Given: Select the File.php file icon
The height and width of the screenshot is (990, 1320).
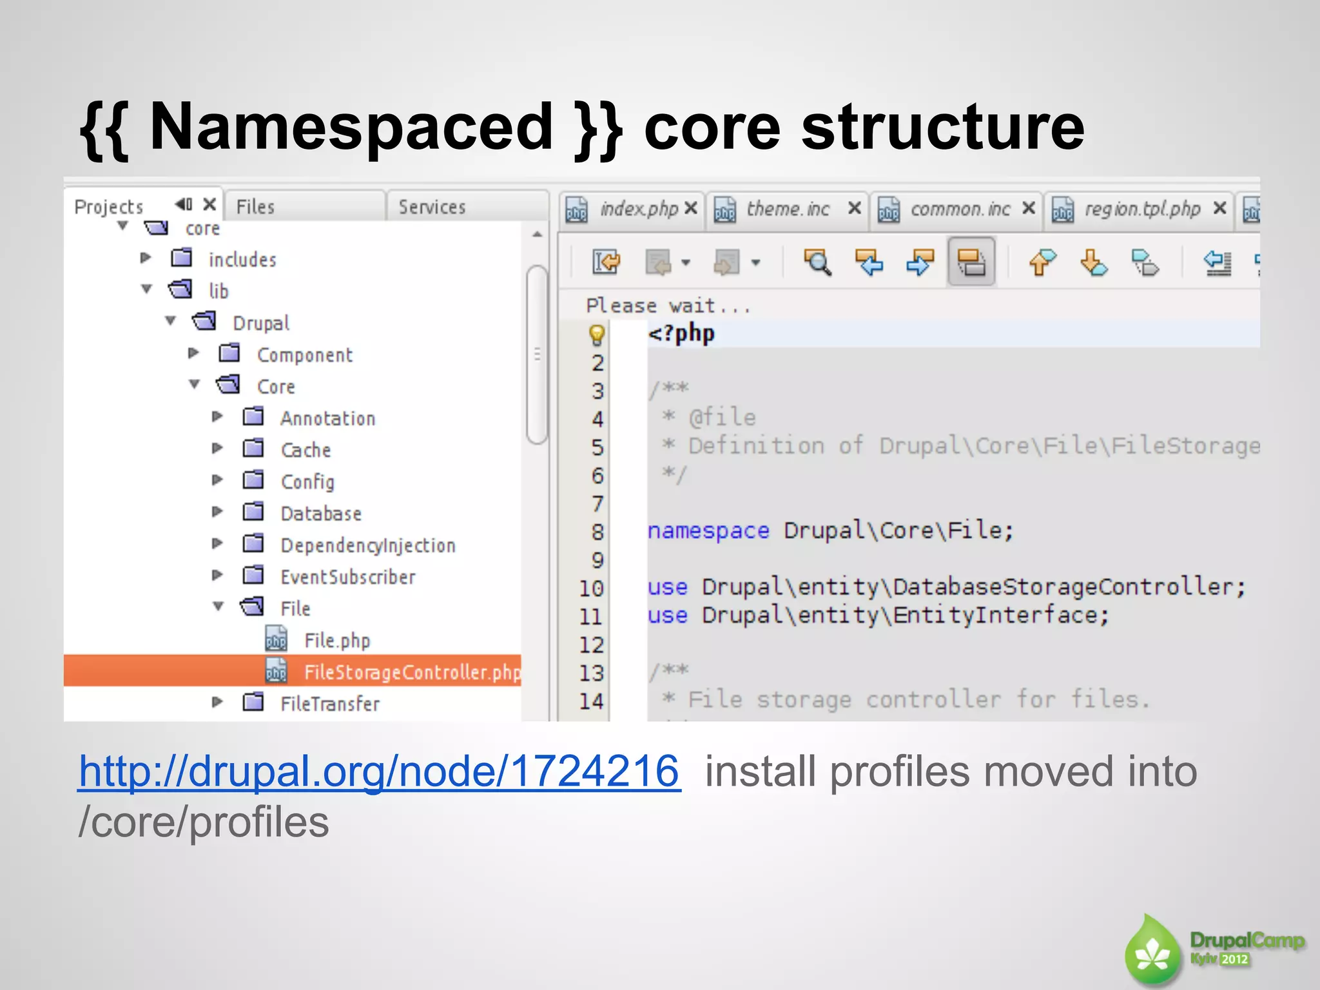Looking at the screenshot, I should (277, 639).
